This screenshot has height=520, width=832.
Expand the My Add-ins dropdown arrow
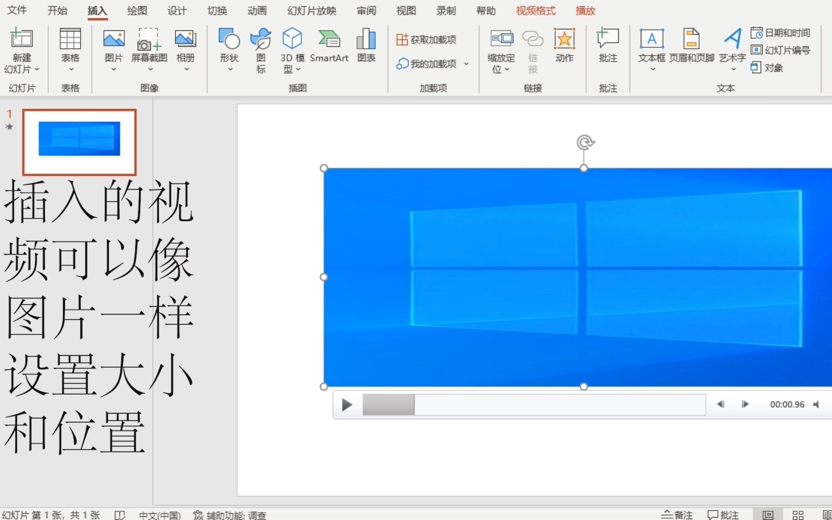click(466, 64)
